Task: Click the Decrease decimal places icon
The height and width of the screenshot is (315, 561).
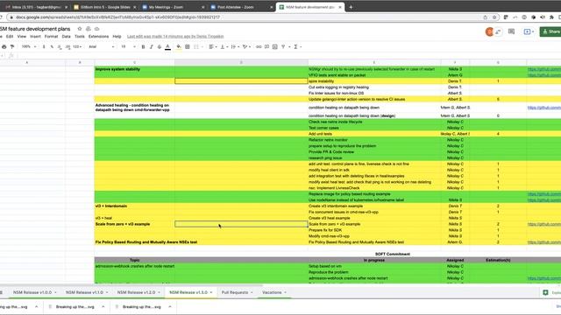Action: (x=60, y=46)
